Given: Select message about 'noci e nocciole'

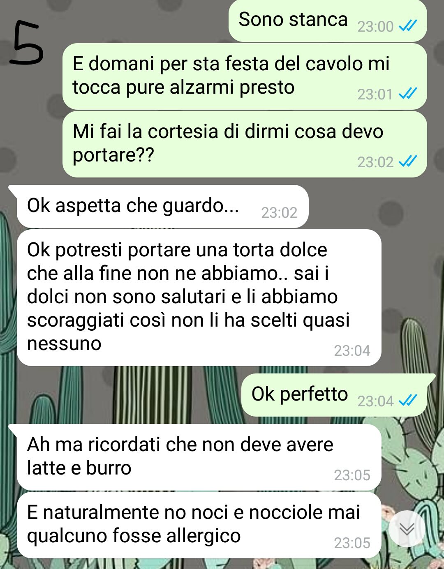Looking at the screenshot, I should (x=199, y=525).
